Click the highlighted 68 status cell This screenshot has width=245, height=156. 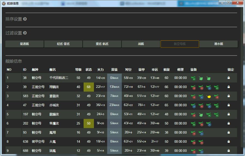(88, 87)
